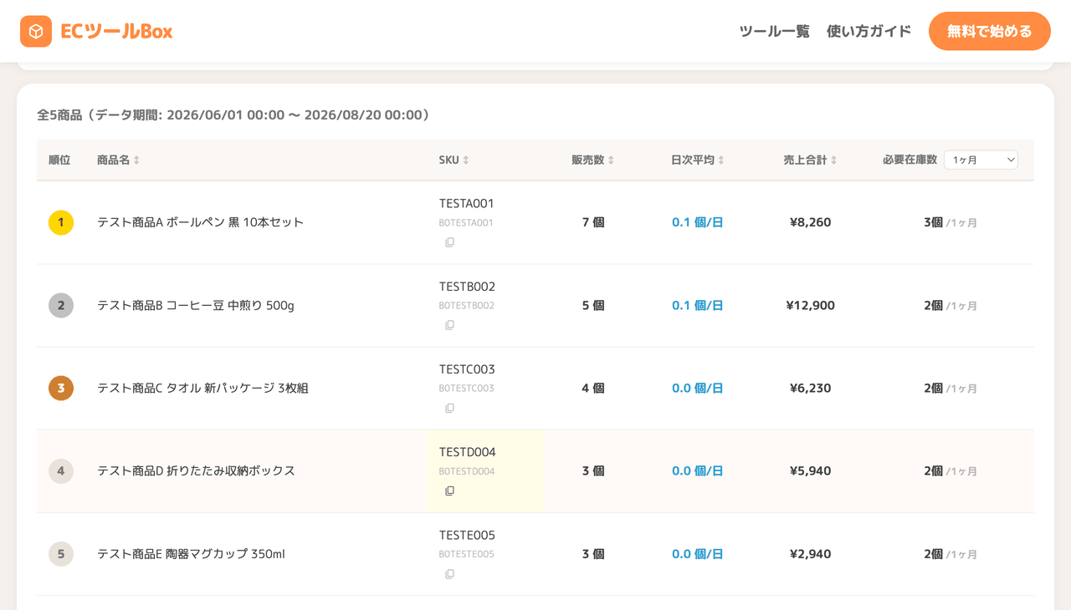
Task: Click SKU code TESTD004
Action: (x=468, y=451)
